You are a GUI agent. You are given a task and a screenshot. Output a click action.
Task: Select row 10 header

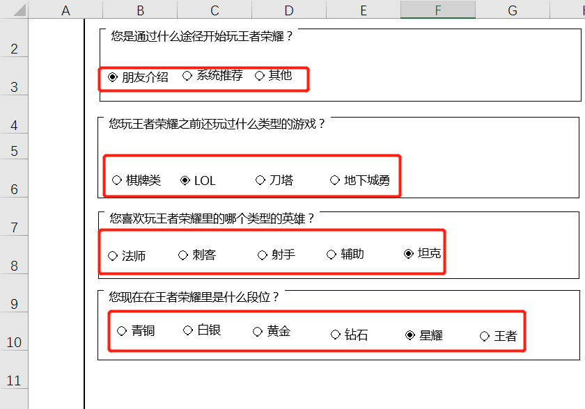(14, 332)
